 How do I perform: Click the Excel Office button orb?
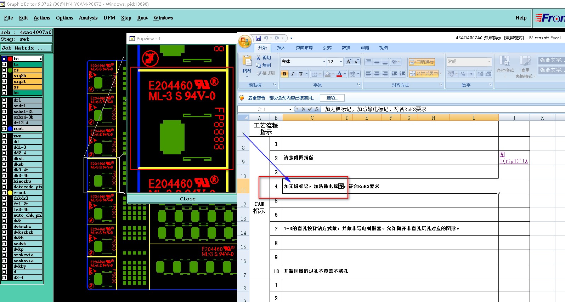click(x=245, y=42)
